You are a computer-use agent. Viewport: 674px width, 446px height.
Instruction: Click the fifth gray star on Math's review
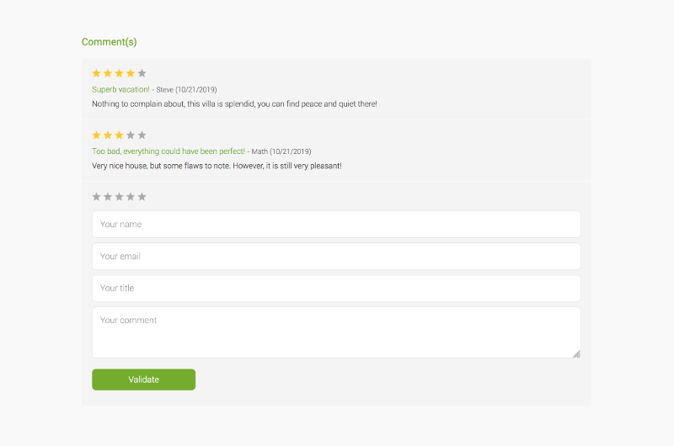(x=142, y=135)
